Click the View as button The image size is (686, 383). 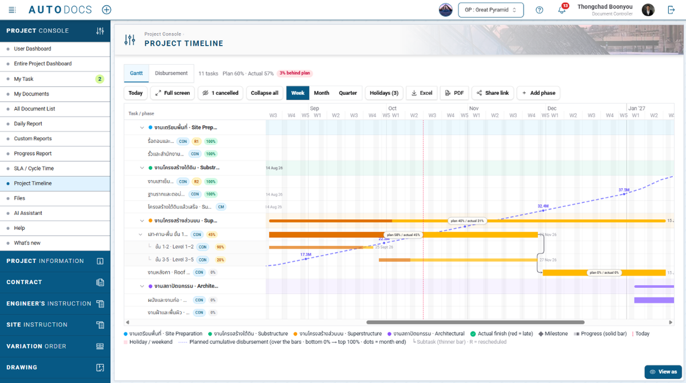[663, 372]
